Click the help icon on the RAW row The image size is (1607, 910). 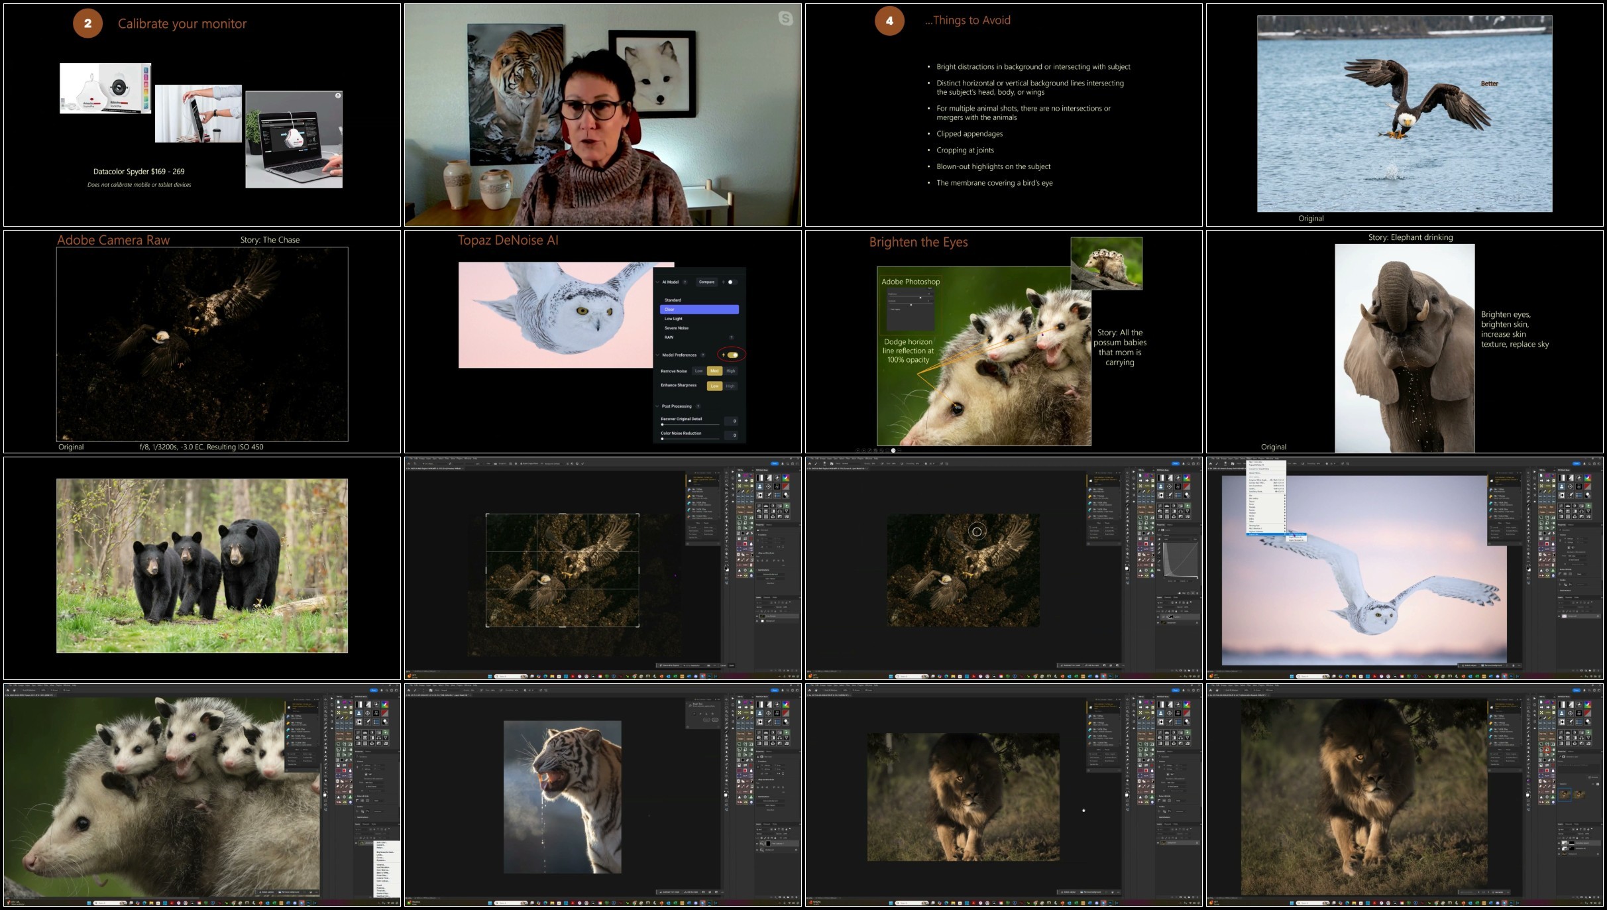(732, 337)
